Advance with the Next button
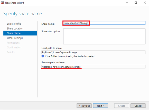The width and height of the screenshot is (149, 110). click(x=100, y=106)
